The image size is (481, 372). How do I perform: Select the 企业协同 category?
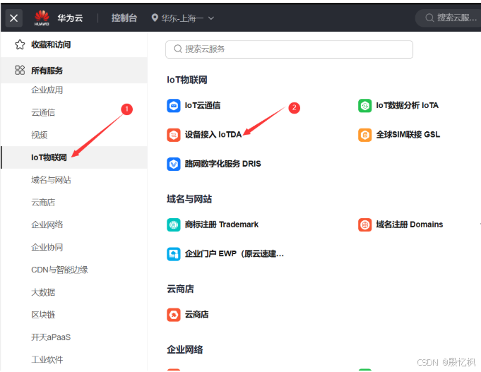[47, 247]
